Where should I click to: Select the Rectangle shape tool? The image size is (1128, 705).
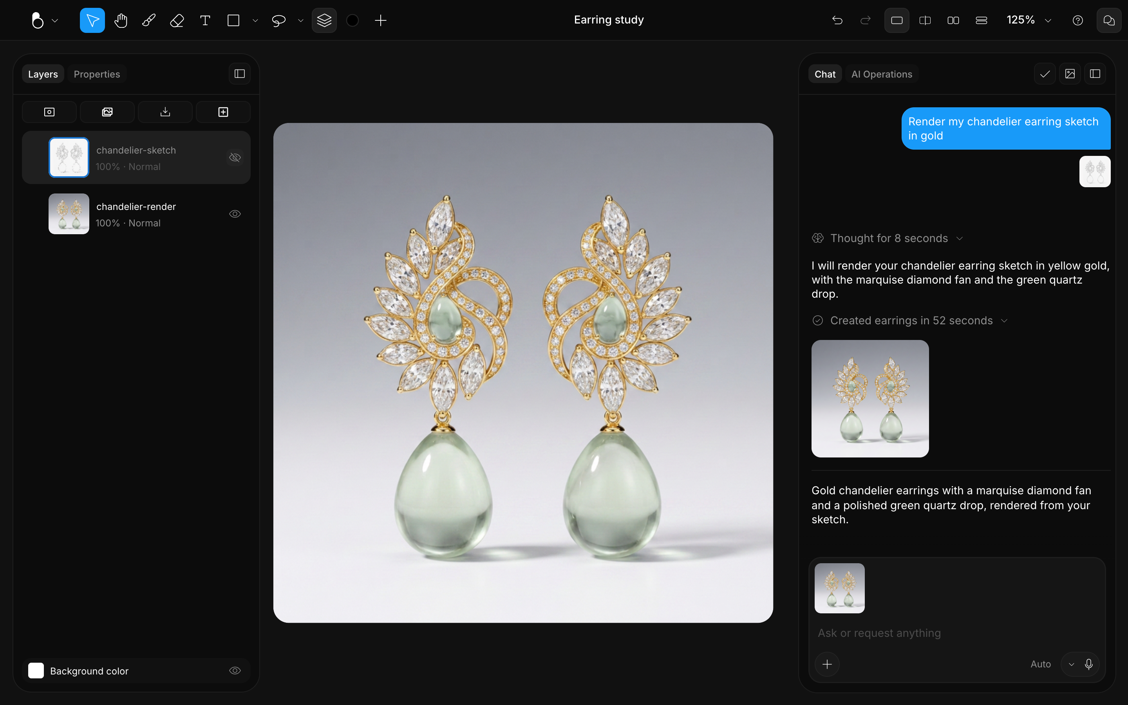pyautogui.click(x=233, y=20)
